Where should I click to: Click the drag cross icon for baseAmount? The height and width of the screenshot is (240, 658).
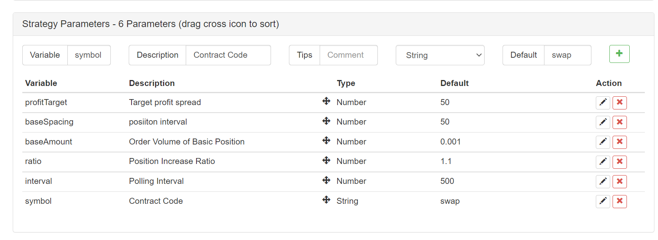point(326,140)
